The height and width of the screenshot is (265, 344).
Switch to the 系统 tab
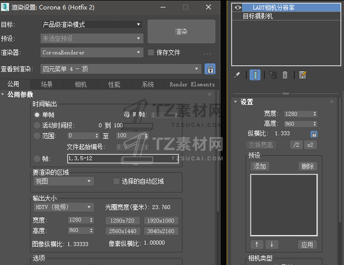point(147,84)
